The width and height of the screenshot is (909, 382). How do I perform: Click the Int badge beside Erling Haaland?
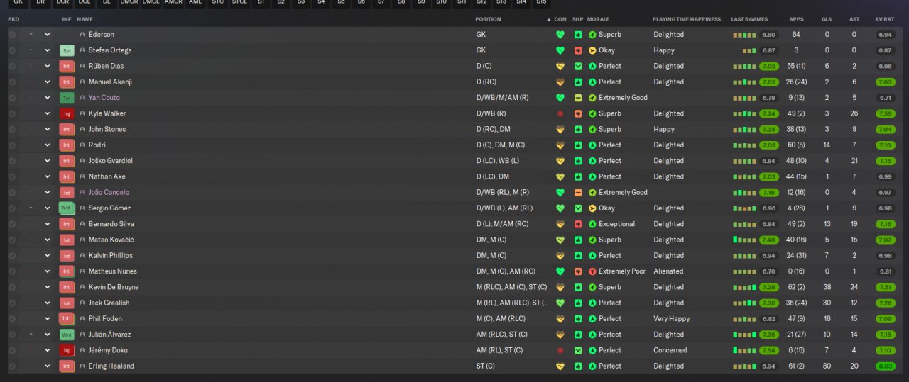pyautogui.click(x=67, y=366)
